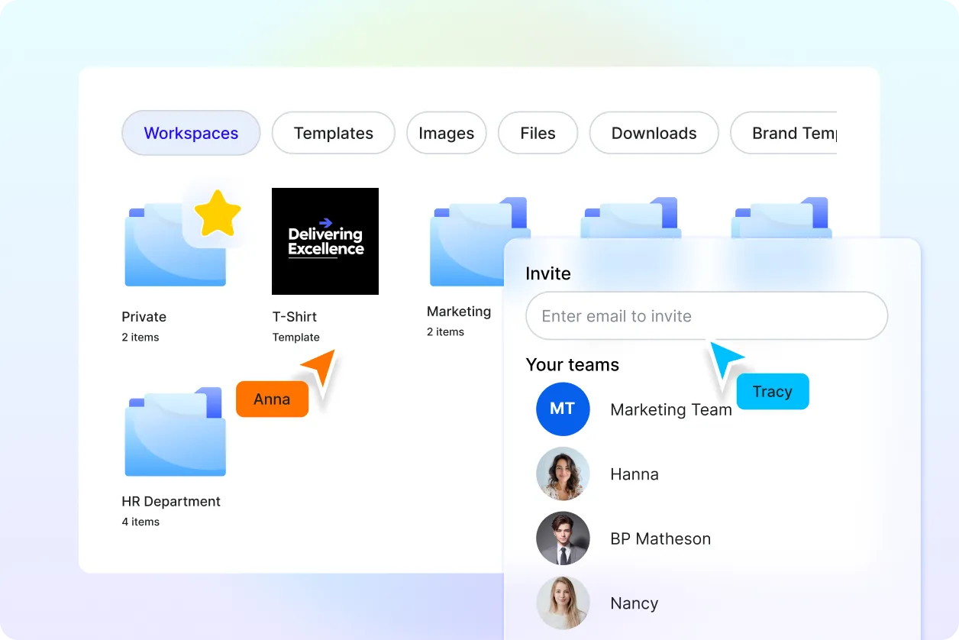Switch to the Templates tab
This screenshot has height=640, width=959.
coord(334,133)
